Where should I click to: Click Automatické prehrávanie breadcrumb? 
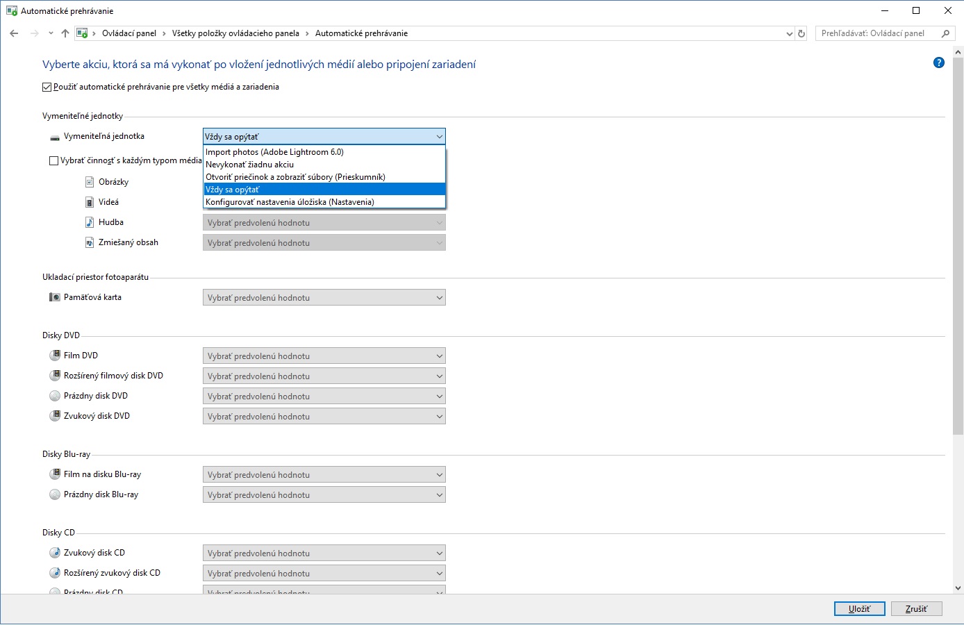[x=361, y=33]
